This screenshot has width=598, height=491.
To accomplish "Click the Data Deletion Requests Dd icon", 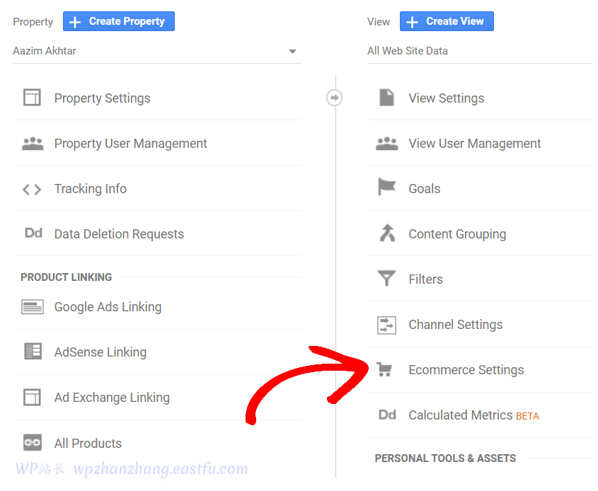I will point(33,233).
